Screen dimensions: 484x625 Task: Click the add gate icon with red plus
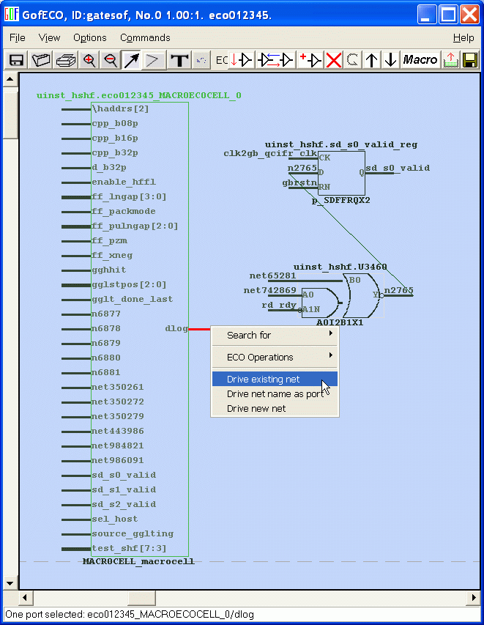[x=311, y=60]
